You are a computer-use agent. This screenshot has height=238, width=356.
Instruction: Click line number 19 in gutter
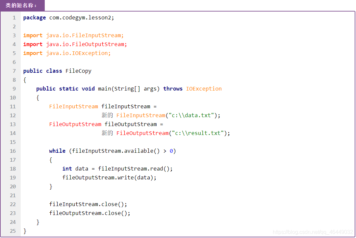[x=13, y=177]
